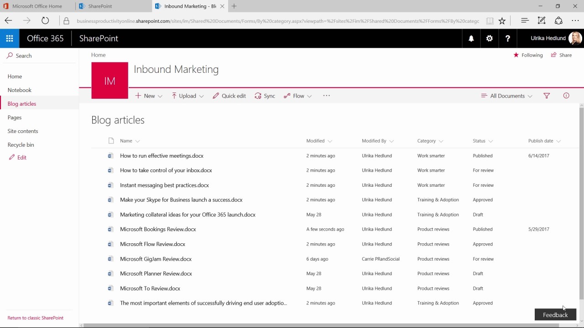The width and height of the screenshot is (584, 328).
Task: Open the notifications bell
Action: coord(471,39)
